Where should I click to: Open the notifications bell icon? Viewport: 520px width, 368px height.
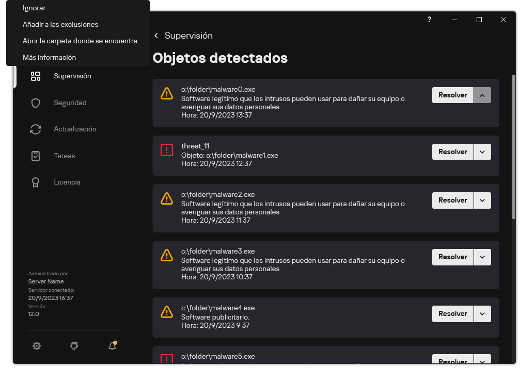[x=112, y=346]
